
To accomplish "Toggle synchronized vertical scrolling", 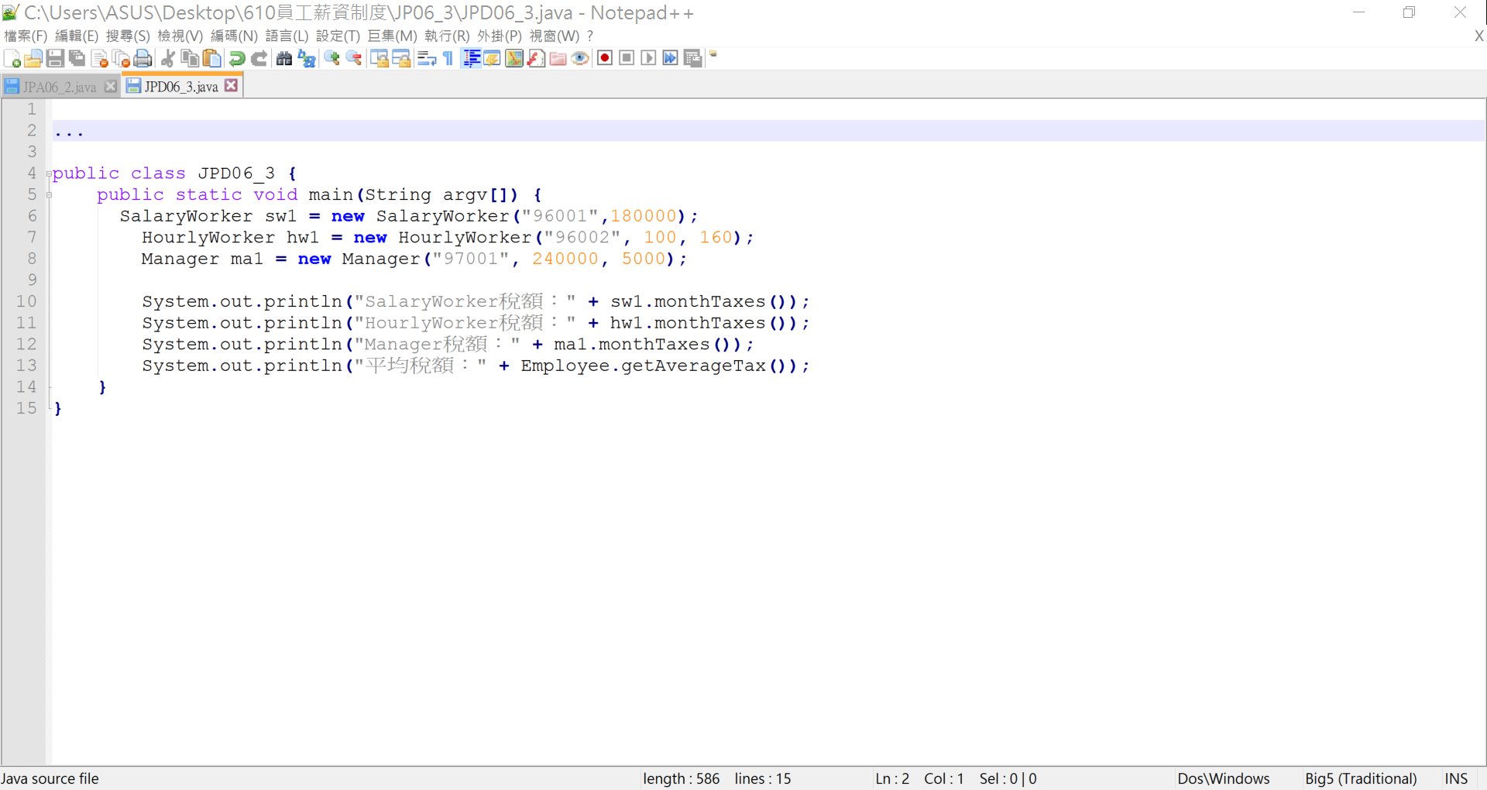I will pyautogui.click(x=379, y=59).
